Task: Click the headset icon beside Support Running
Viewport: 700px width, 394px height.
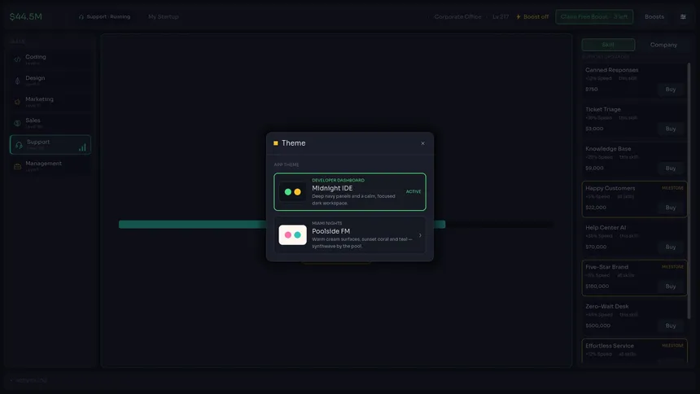Action: coord(81,17)
